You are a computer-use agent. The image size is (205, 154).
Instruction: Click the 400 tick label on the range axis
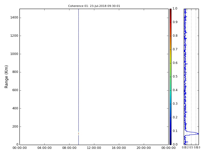(15, 108)
